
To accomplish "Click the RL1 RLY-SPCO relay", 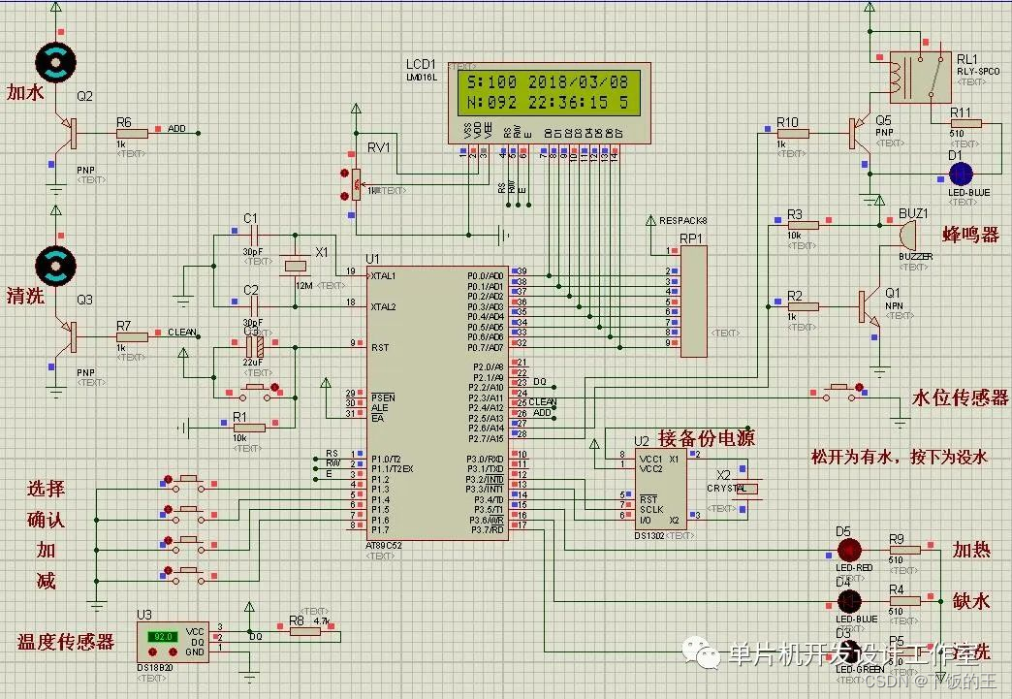I will (920, 78).
